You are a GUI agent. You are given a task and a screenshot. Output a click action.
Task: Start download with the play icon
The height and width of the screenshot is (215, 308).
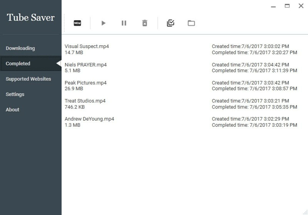click(x=103, y=23)
